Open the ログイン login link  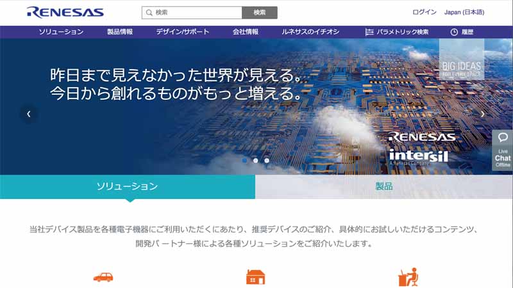pyautogui.click(x=425, y=12)
